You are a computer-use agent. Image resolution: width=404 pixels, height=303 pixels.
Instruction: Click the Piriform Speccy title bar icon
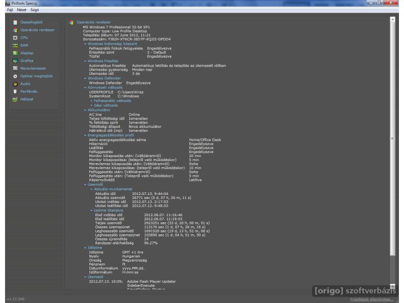pos(8,4)
